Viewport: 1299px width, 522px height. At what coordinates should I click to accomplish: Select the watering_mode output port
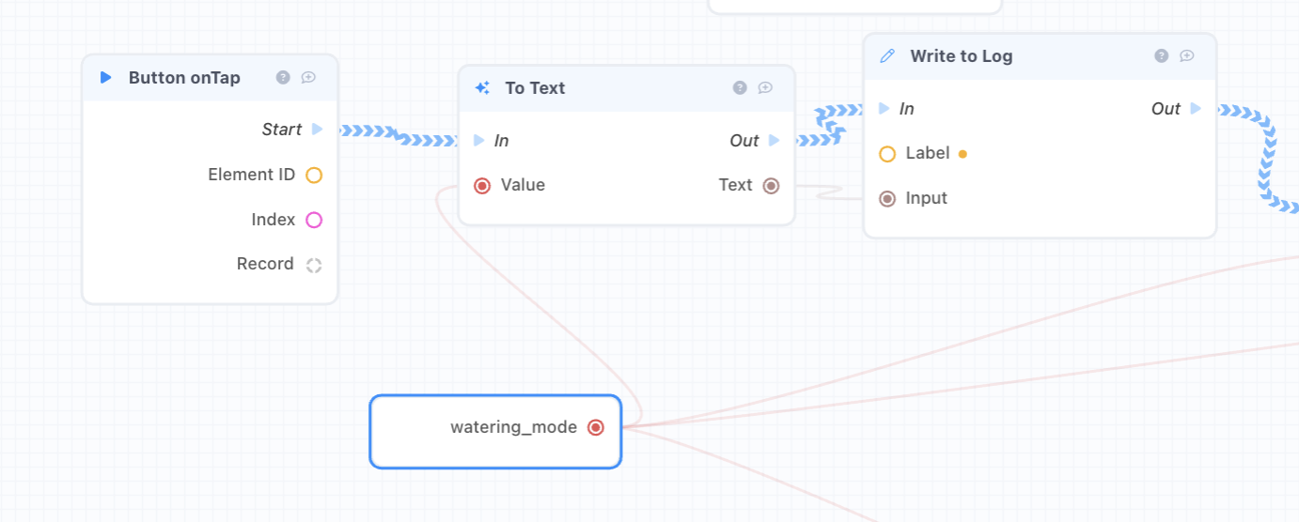click(x=595, y=427)
